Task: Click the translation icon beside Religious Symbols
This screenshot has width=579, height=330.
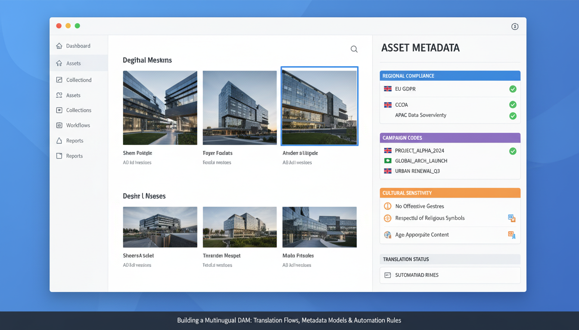Action: pos(512,218)
